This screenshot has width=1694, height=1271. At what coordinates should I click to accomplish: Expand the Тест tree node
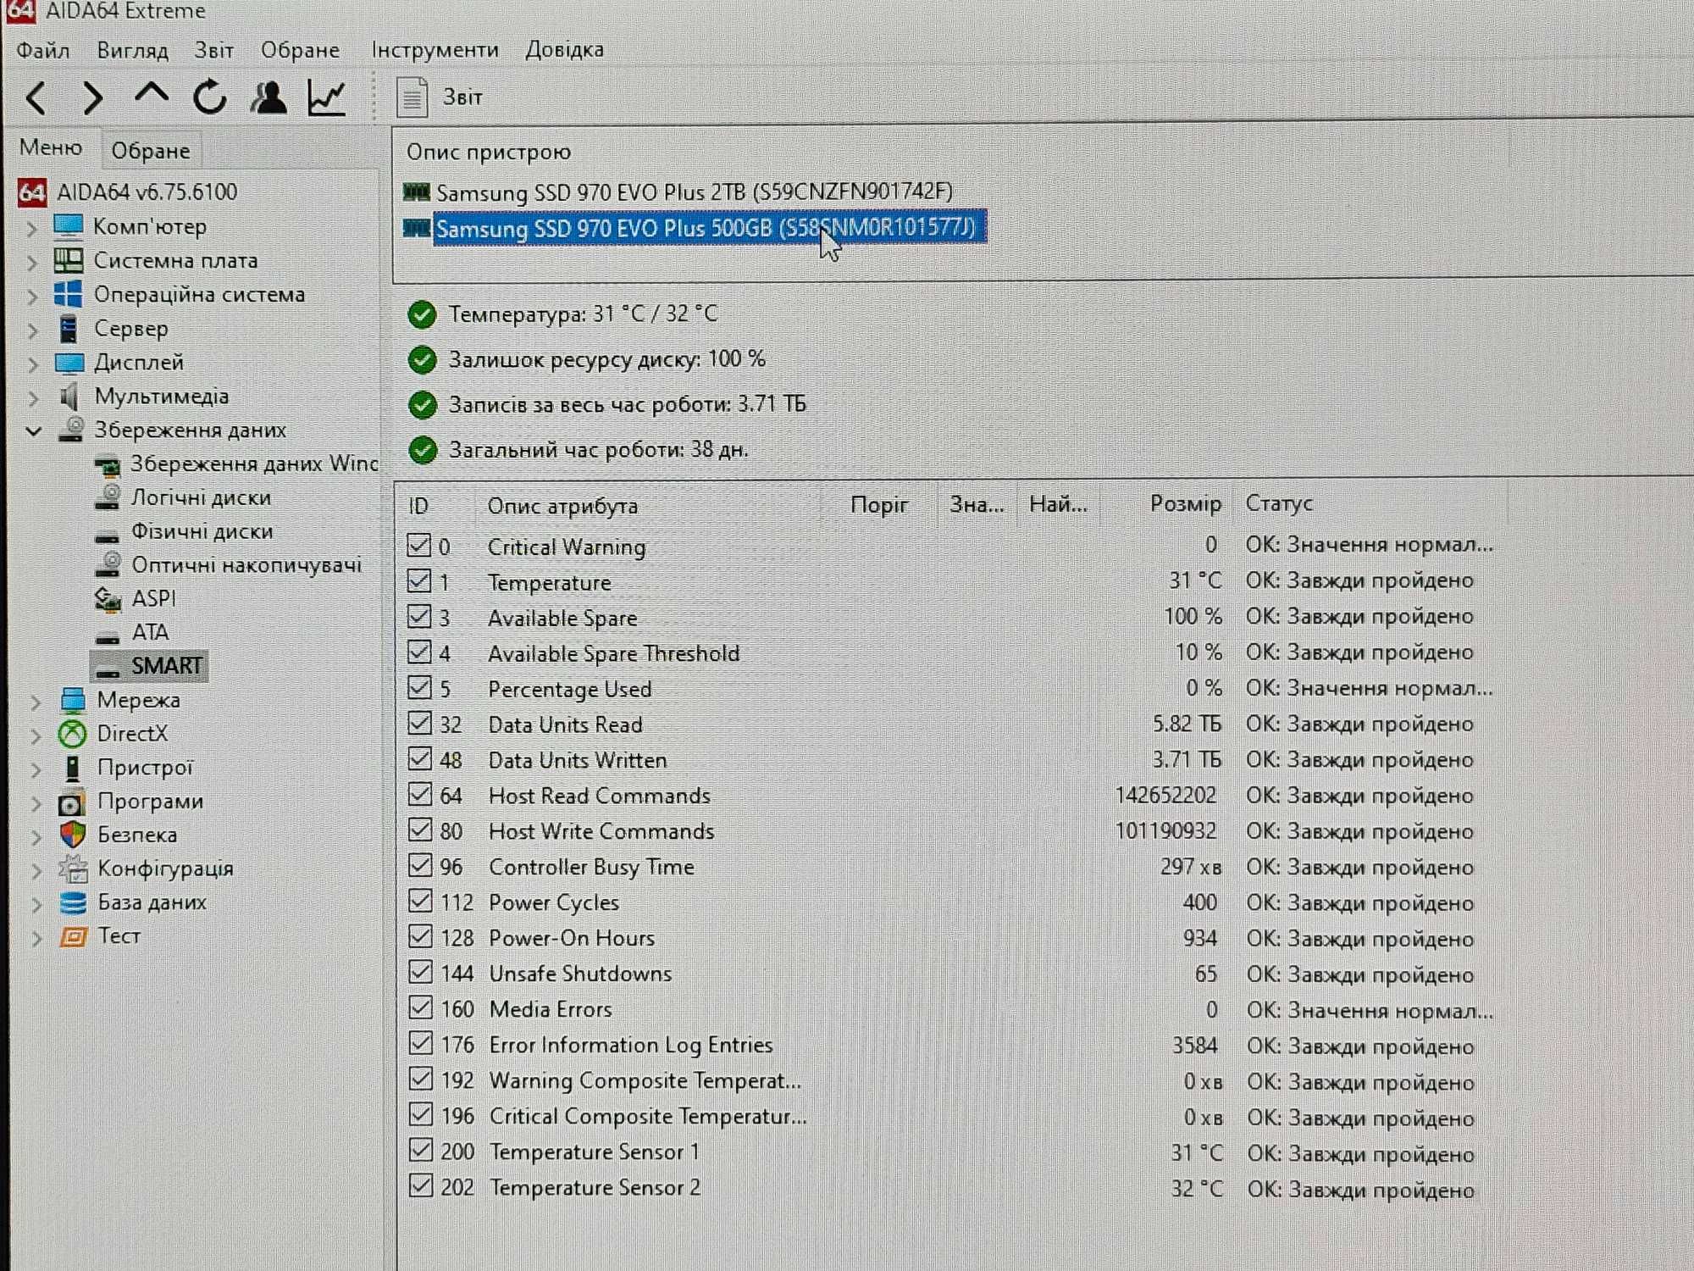pyautogui.click(x=36, y=939)
